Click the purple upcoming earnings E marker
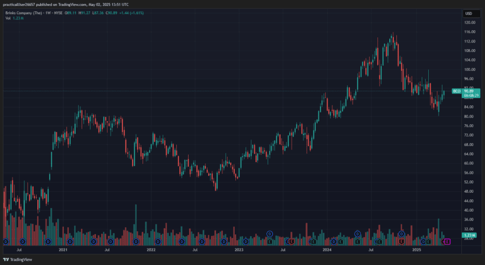 click(x=447, y=241)
